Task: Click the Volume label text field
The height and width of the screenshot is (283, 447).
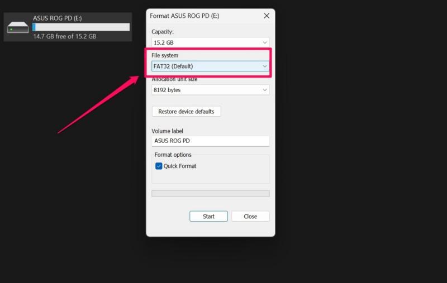Action: (210, 141)
